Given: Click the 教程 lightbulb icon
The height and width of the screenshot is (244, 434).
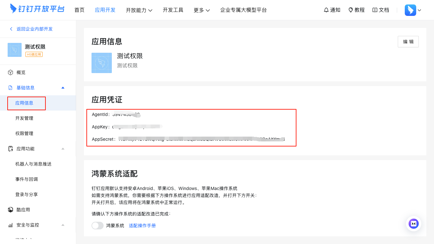Looking at the screenshot, I should [351, 10].
